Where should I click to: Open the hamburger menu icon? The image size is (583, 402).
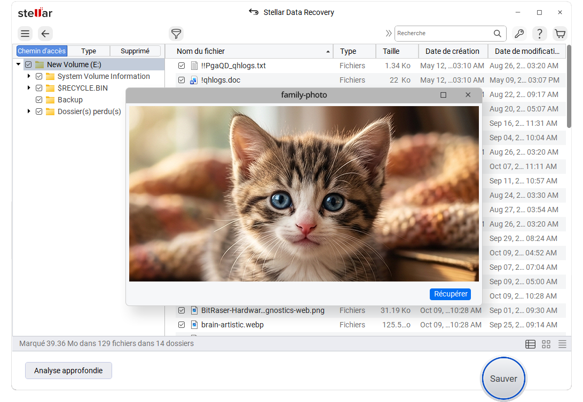(25, 34)
